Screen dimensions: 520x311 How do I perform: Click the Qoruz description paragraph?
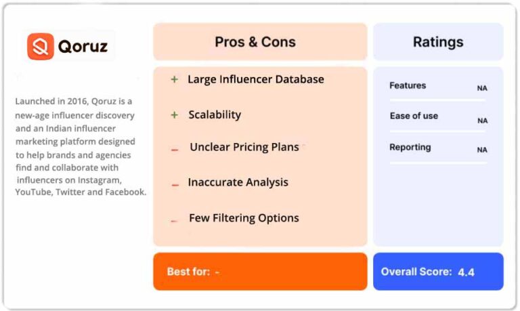tap(81, 146)
